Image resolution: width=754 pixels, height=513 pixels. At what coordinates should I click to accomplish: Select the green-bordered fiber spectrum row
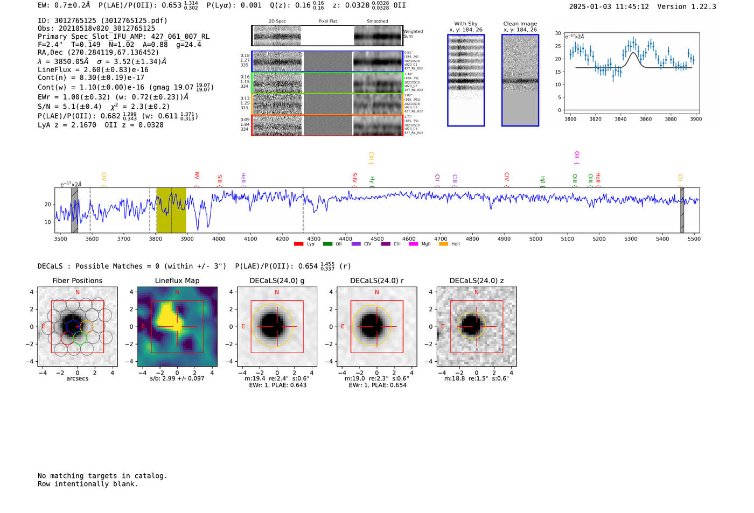[327, 83]
